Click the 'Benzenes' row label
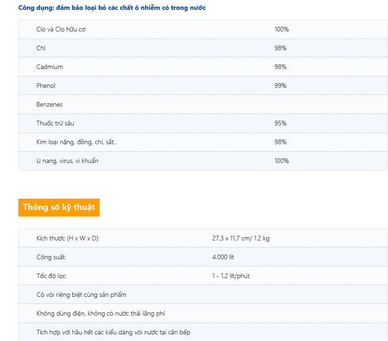 coord(49,104)
